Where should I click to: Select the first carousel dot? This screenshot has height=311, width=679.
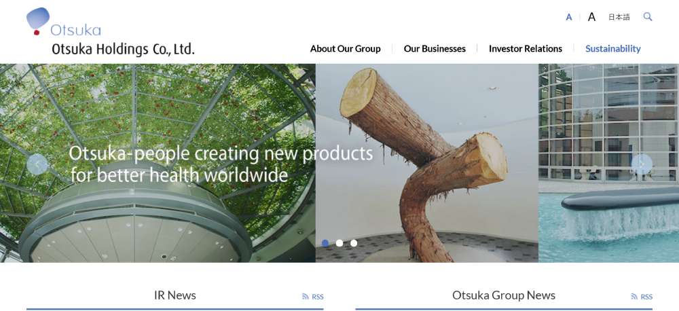(x=325, y=243)
